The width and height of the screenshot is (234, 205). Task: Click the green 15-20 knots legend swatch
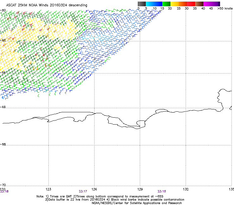[x=166, y=4]
